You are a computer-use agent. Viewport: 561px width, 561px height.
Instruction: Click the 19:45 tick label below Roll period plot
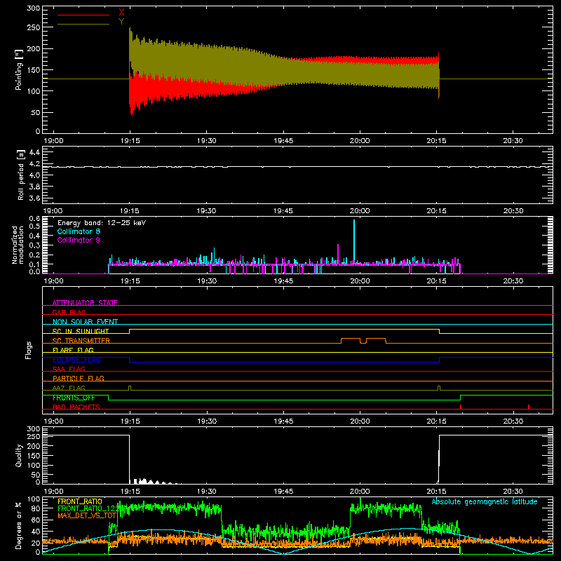(283, 211)
